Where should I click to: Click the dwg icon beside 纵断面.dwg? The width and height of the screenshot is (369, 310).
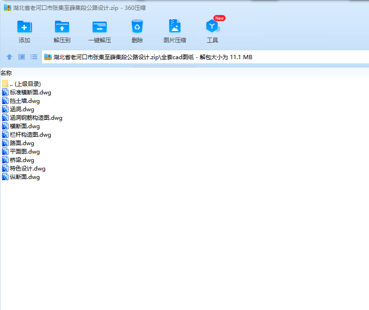[x=5, y=177]
